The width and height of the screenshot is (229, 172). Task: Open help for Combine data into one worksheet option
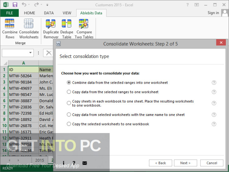pos(214,83)
